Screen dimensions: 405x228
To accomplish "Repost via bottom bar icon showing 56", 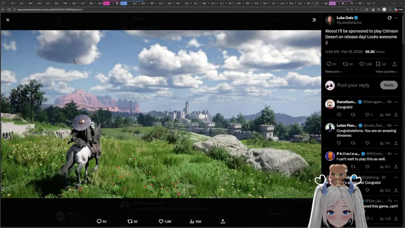I will tap(132, 221).
